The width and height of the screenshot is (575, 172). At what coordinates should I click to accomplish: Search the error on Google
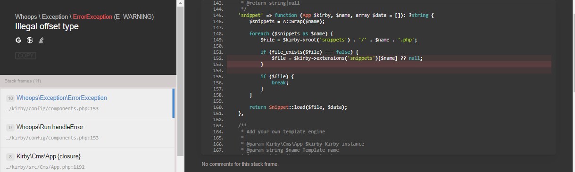18,41
